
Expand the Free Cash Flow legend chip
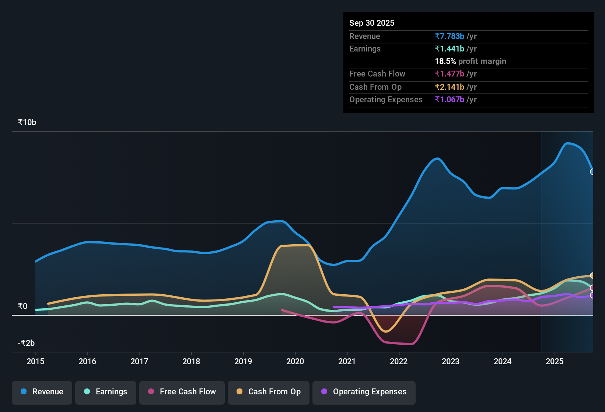coord(182,392)
